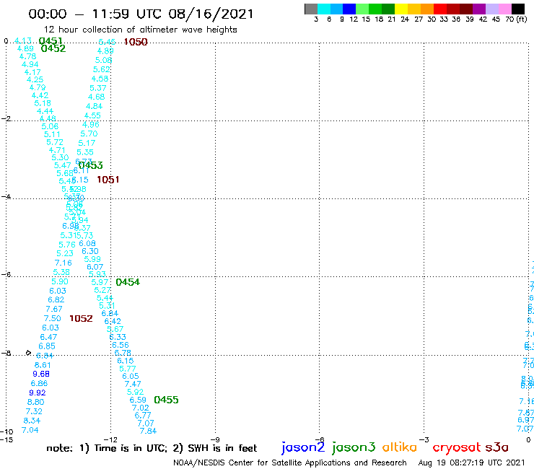The image size is (534, 469).
Task: Click the s3a time marker 1052
Action: coord(81,319)
